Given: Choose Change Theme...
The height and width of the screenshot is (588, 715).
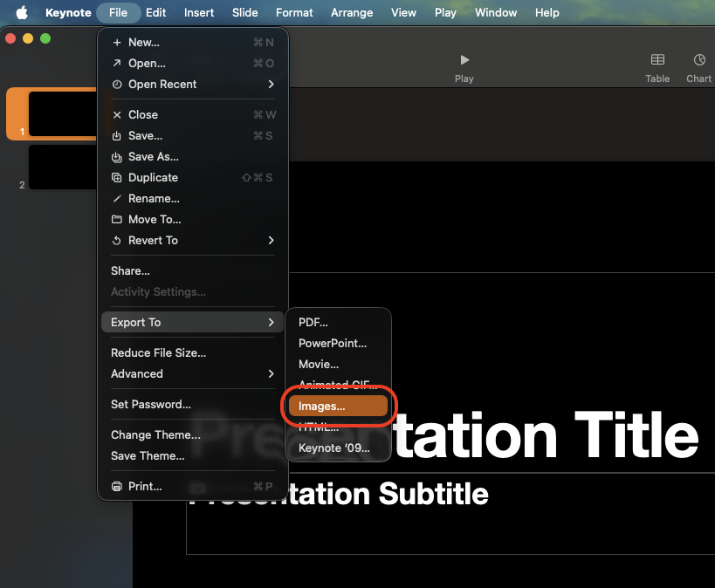Looking at the screenshot, I should [x=193, y=434].
